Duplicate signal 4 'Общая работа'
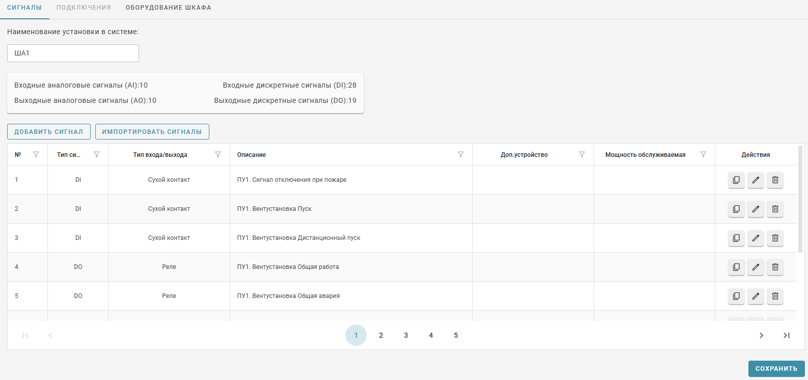 [x=736, y=267]
